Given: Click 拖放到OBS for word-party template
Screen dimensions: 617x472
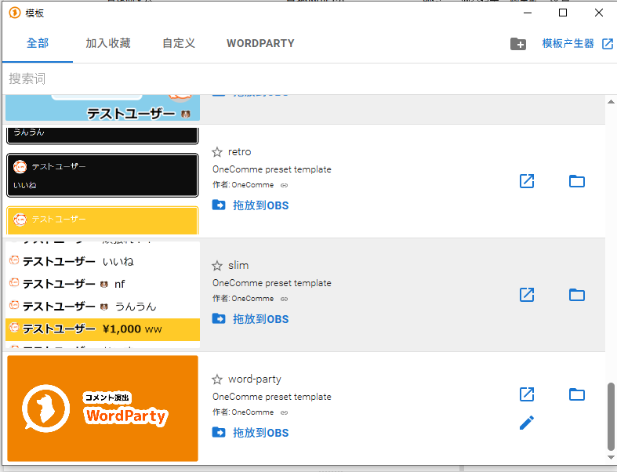Looking at the screenshot, I should (x=260, y=433).
